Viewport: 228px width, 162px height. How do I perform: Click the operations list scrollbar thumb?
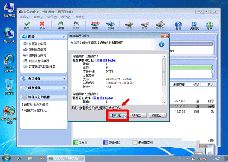(164, 72)
